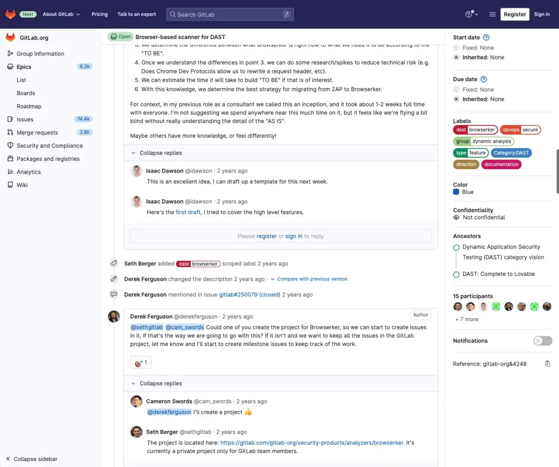Click the first Isaac Dawson reply avatar
559x467 pixels.
click(136, 171)
